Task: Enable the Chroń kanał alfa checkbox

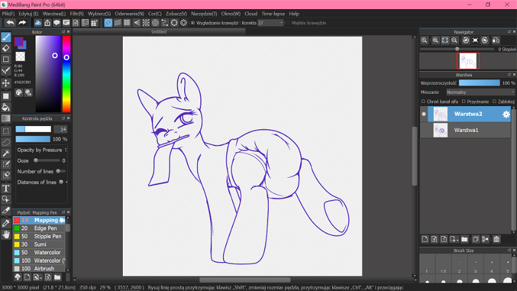Action: [423, 102]
